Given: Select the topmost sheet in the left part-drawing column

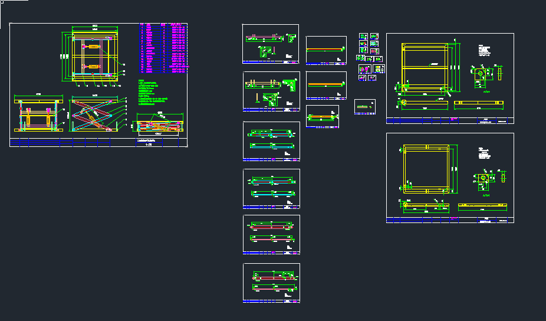Looking at the screenshot, I should [x=271, y=44].
